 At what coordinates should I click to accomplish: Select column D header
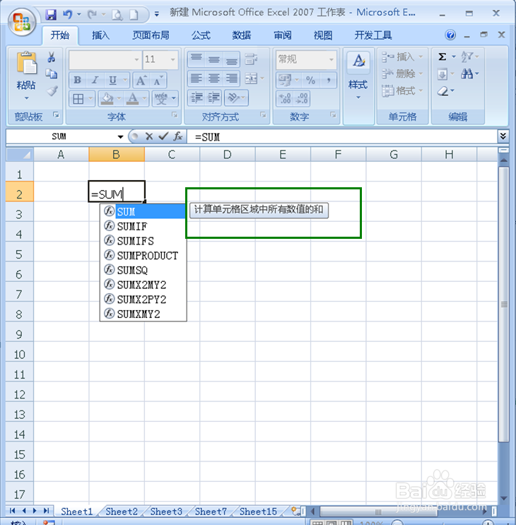tap(228, 154)
